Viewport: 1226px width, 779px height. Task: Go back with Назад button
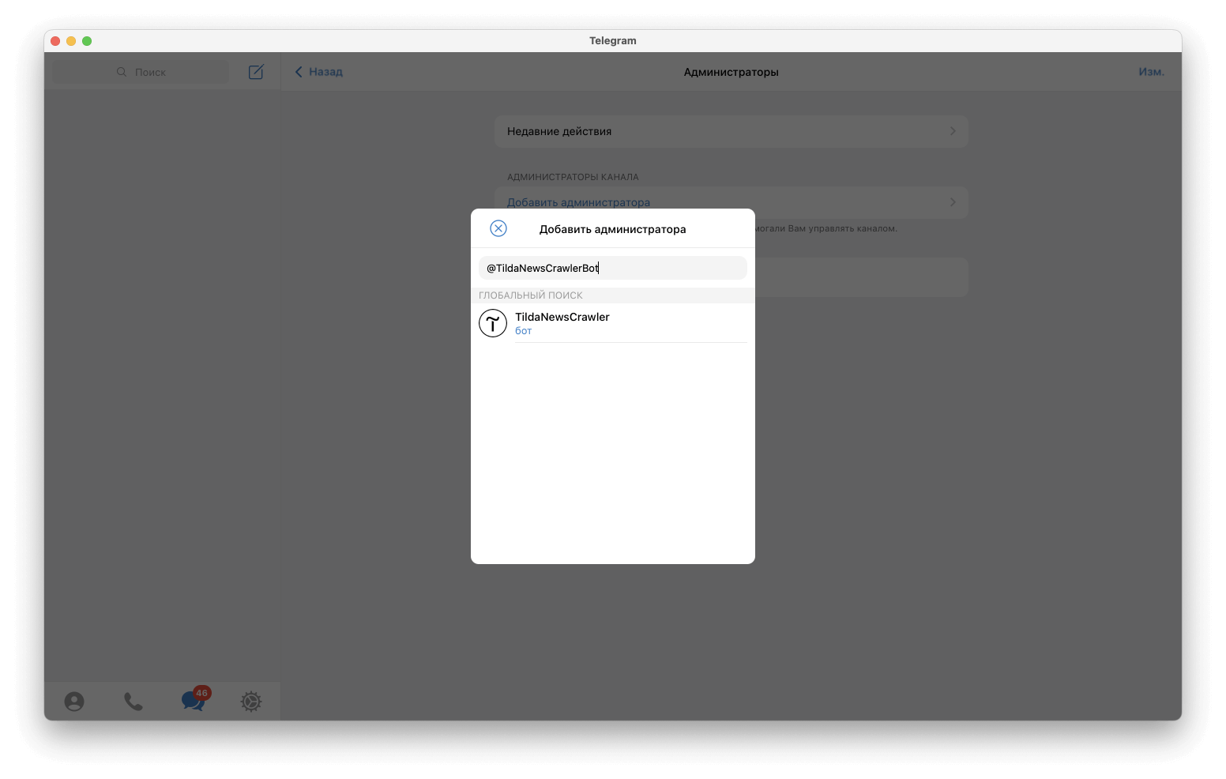coord(318,71)
